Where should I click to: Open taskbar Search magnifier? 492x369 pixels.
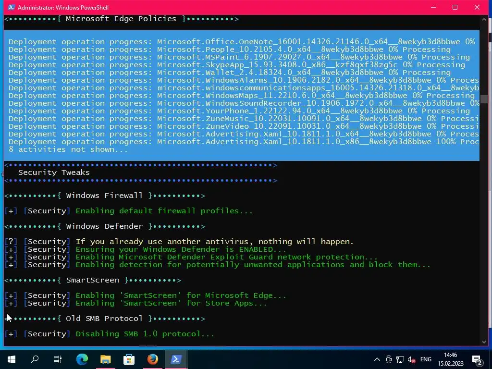(x=35, y=359)
